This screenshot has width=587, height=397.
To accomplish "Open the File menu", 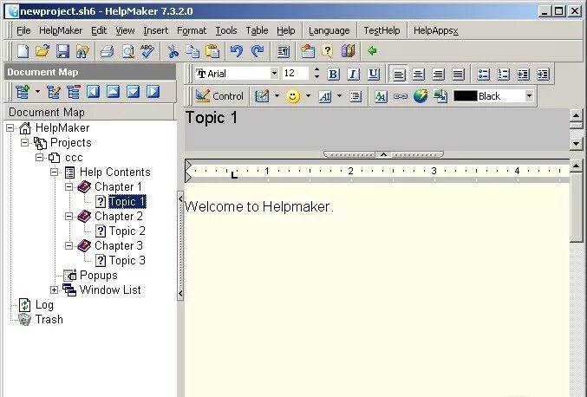I will point(23,30).
